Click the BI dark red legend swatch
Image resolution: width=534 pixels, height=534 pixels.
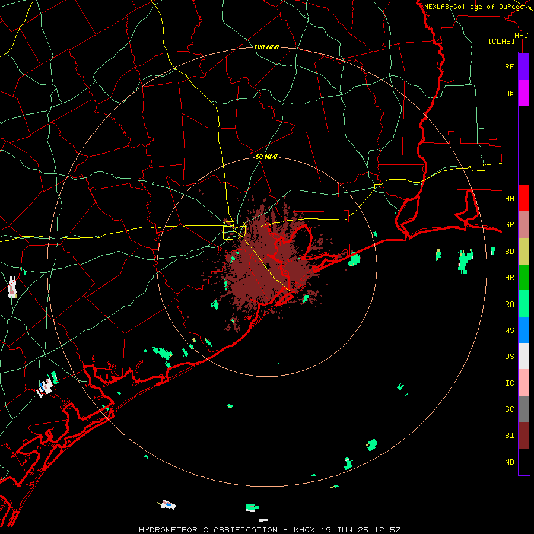pyautogui.click(x=524, y=436)
